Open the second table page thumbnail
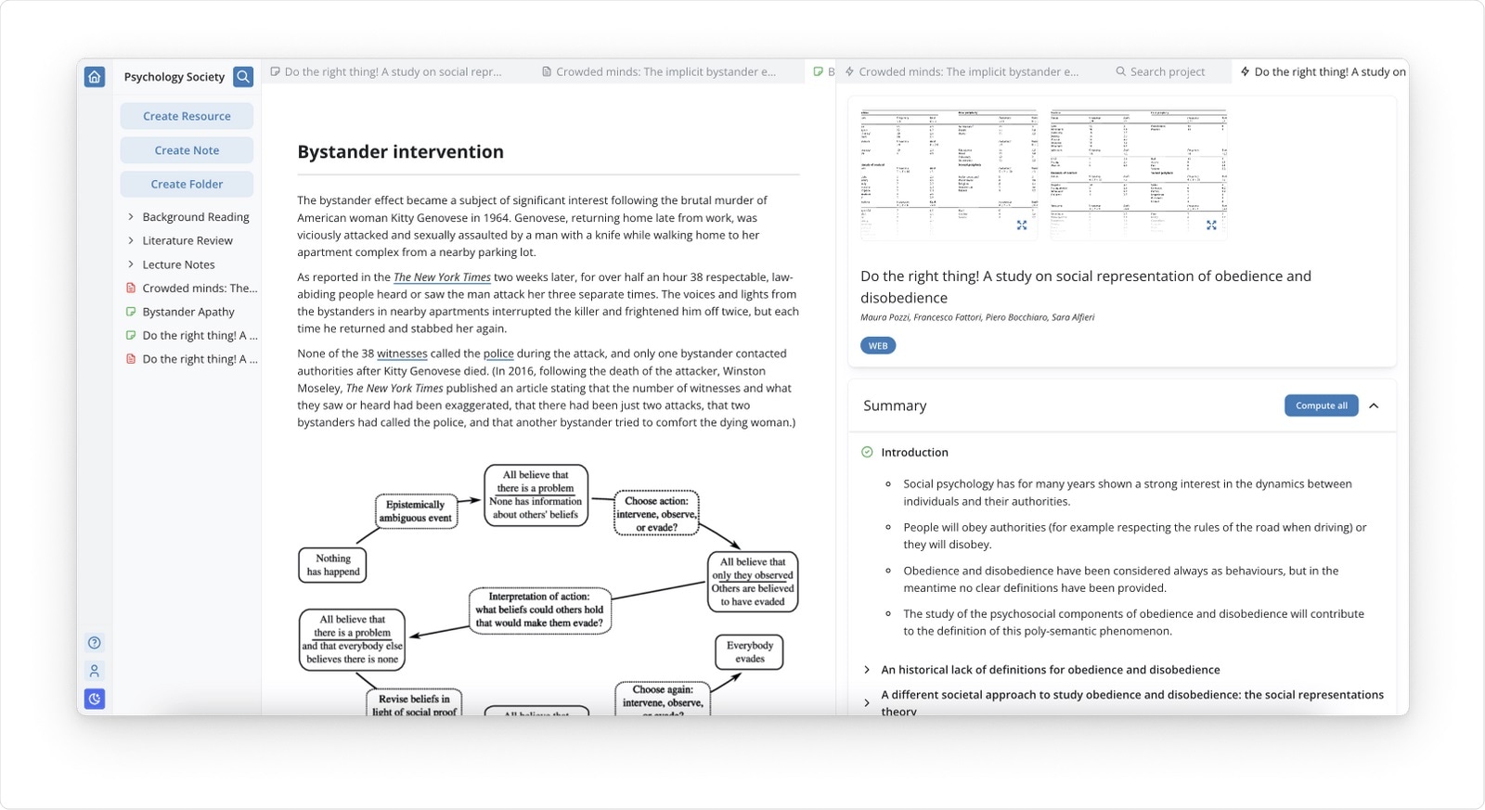Screen dimensions: 1485x810 tap(1139, 174)
